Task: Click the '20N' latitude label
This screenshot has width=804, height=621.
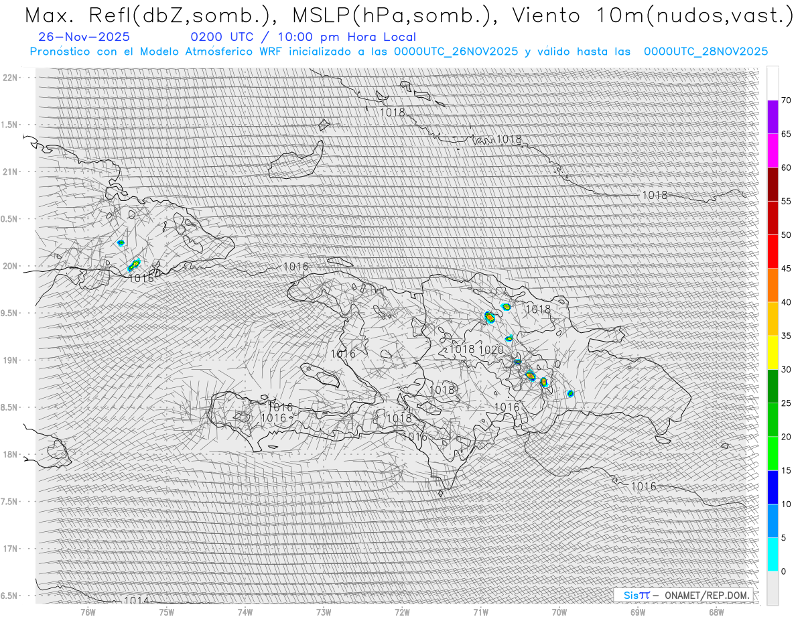Action: coord(10,266)
